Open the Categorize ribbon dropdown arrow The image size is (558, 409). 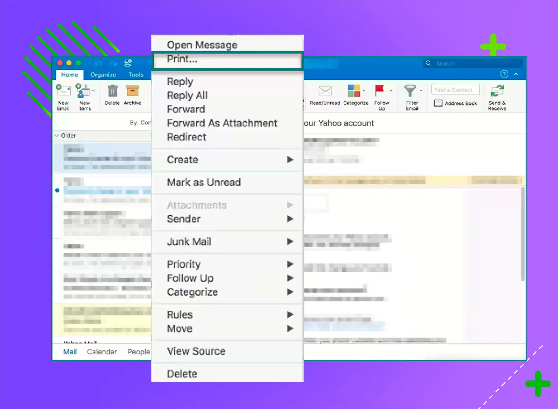click(x=364, y=91)
